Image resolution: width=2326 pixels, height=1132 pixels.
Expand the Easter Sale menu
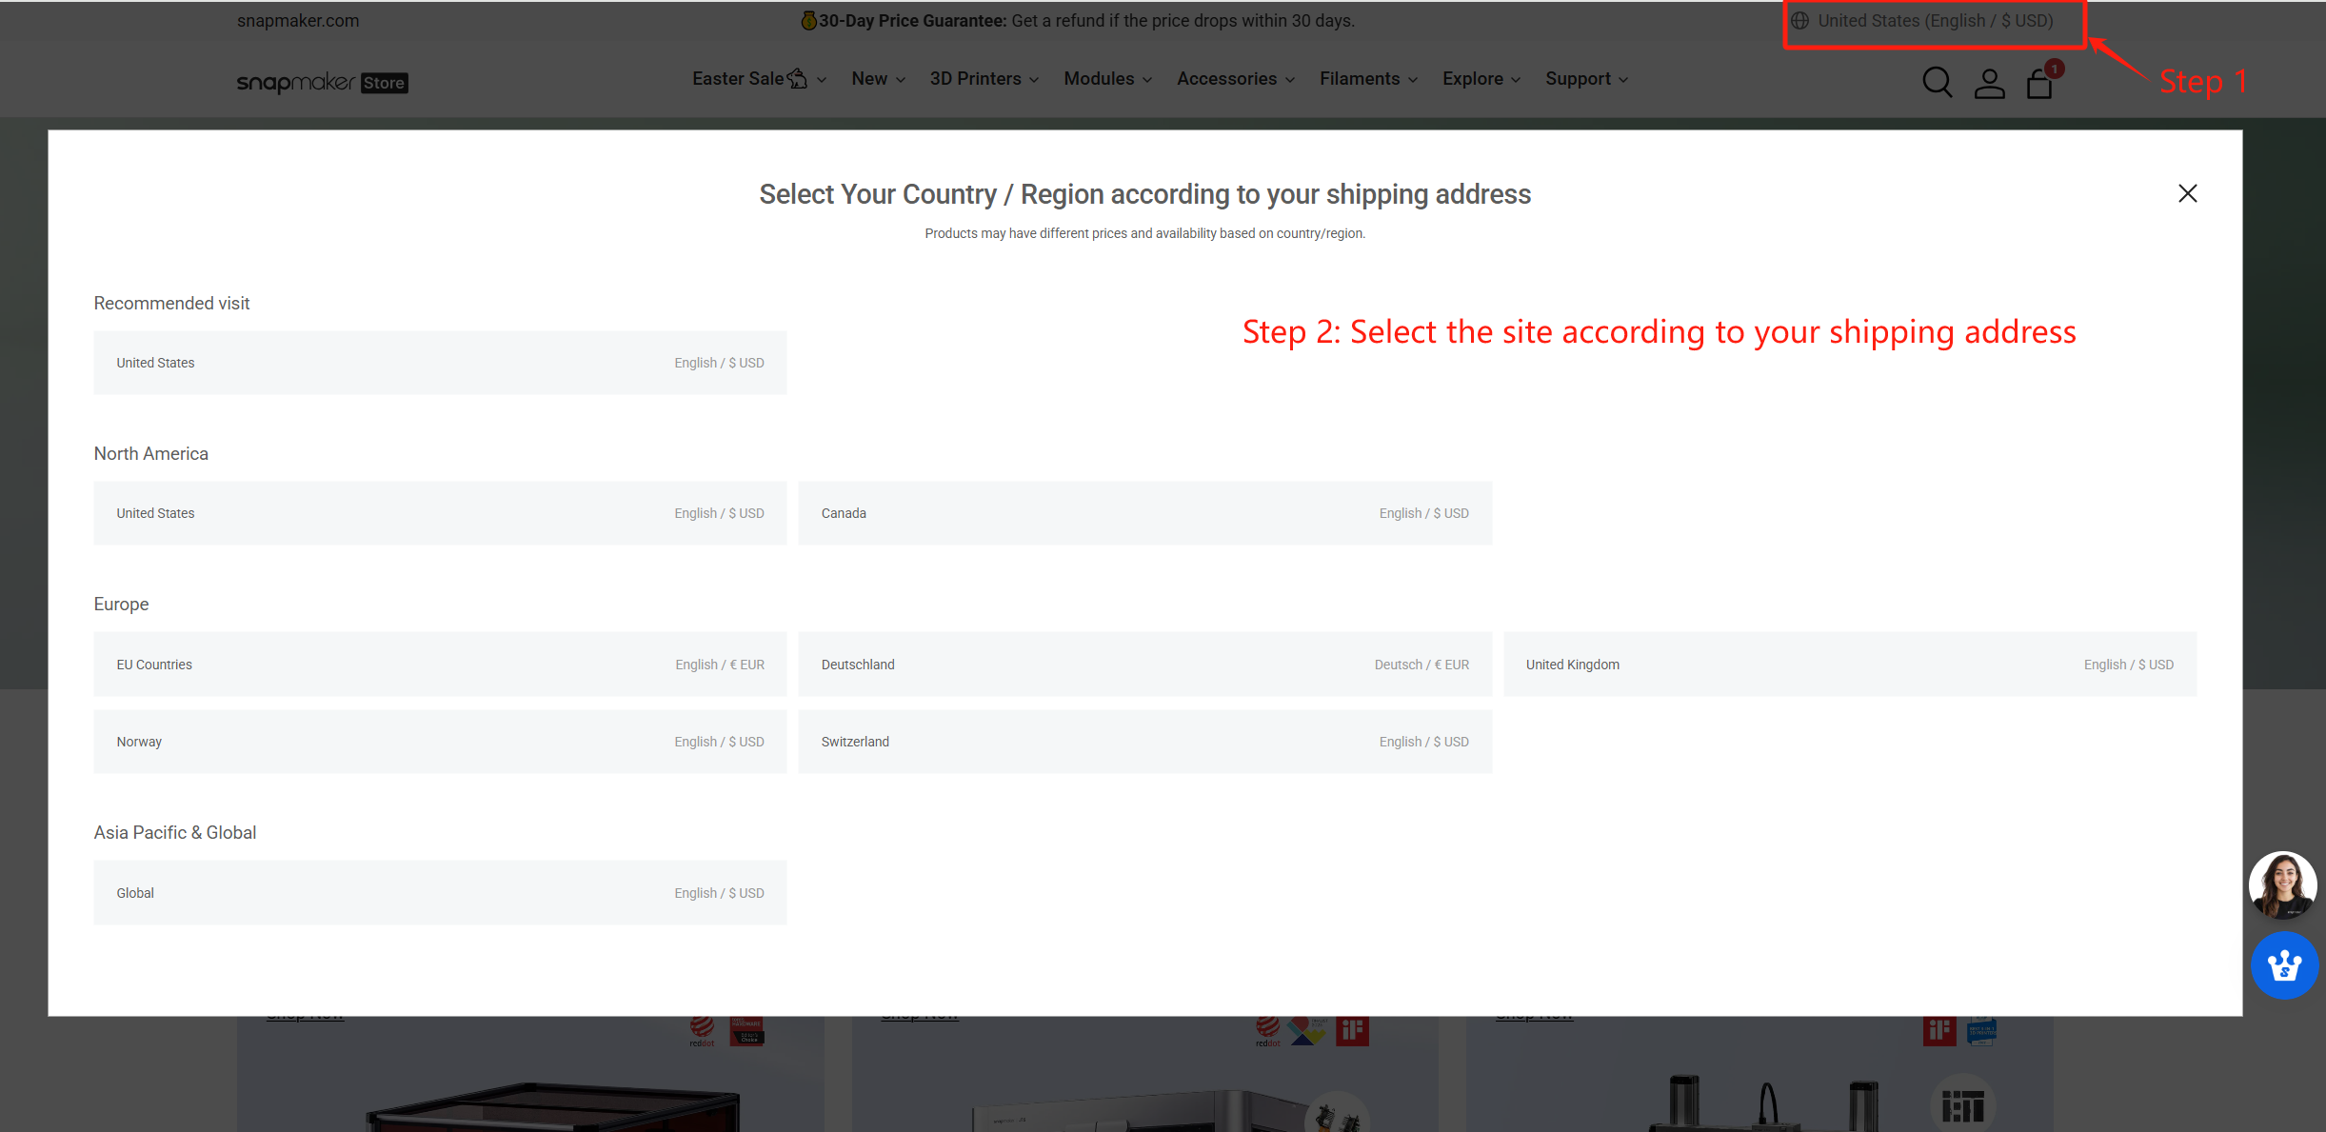(x=759, y=79)
